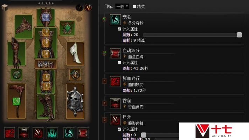Click the 血肉蜕变 rune selector
The width and height of the screenshot is (249, 140).
tap(133, 85)
